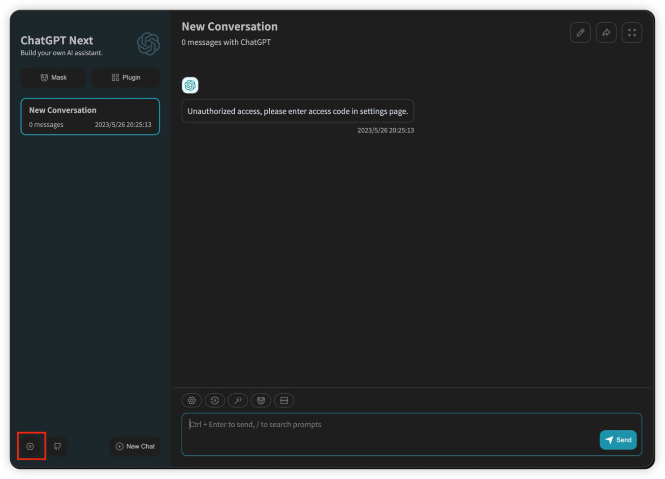665x479 pixels.
Task: Open the Plugin page
Action: pos(126,77)
